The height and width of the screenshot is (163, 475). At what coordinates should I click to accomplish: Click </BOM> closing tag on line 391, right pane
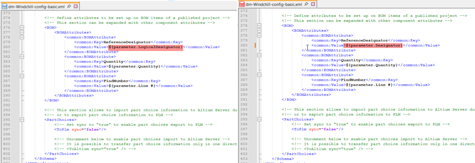click(289, 99)
